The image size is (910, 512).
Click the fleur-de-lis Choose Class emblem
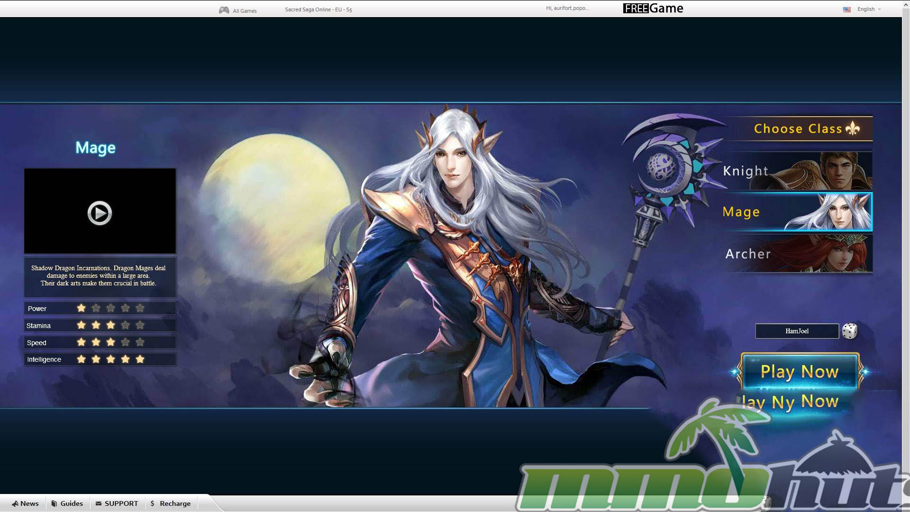coord(853,128)
